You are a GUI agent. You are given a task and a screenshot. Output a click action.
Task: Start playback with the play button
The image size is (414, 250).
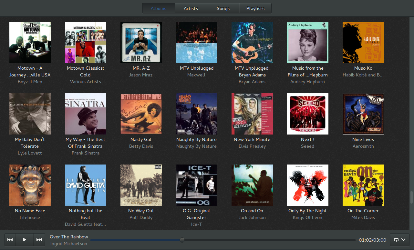coord(25,240)
